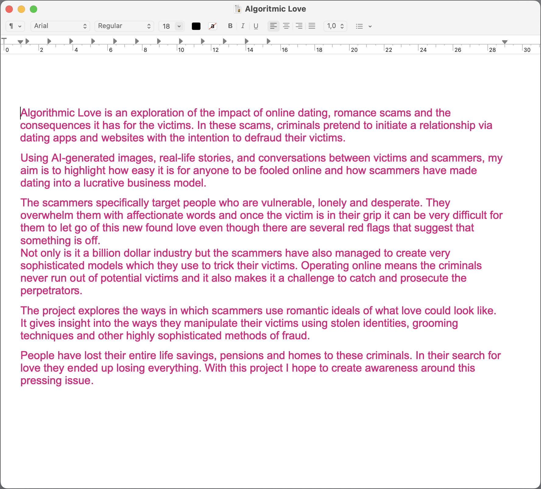Screen dimensions: 541x489
Task: Open the Regular typeface style dropdown
Action: point(124,26)
